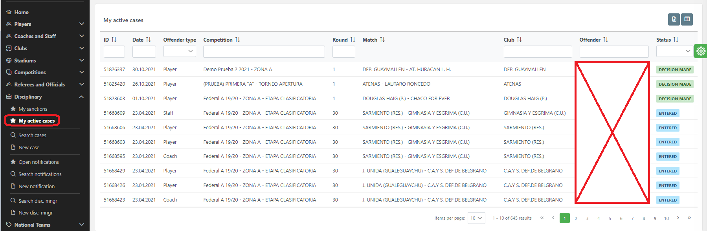Click the export file icon button
The height and width of the screenshot is (231, 707).
tap(674, 19)
